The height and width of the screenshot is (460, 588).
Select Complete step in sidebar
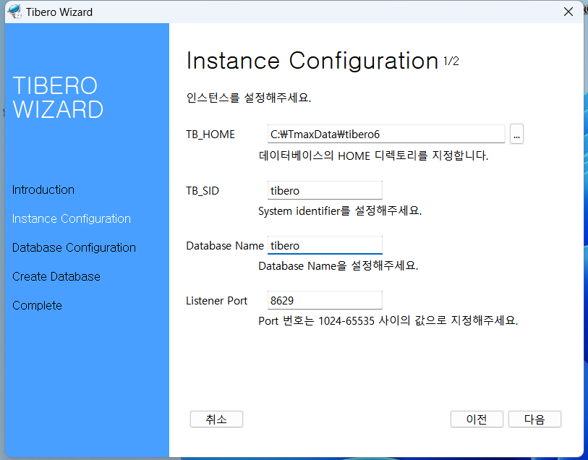(x=37, y=305)
